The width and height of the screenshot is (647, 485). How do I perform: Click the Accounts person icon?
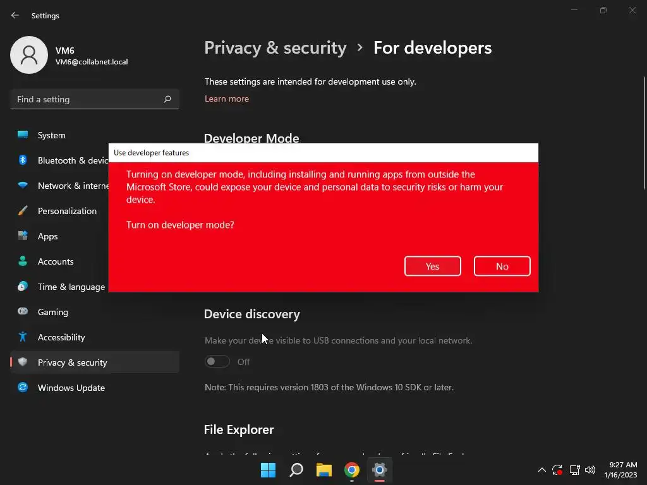(23, 261)
